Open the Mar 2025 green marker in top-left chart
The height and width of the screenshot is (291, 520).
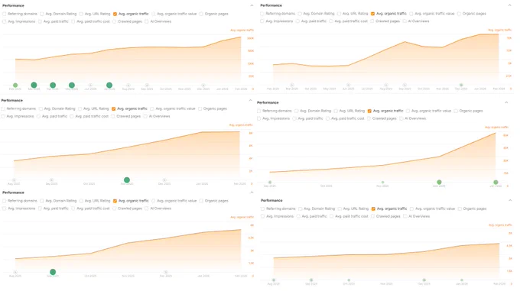(x=34, y=85)
